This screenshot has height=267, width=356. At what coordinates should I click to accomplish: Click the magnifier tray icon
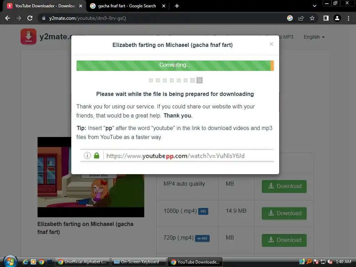[x=309, y=262]
